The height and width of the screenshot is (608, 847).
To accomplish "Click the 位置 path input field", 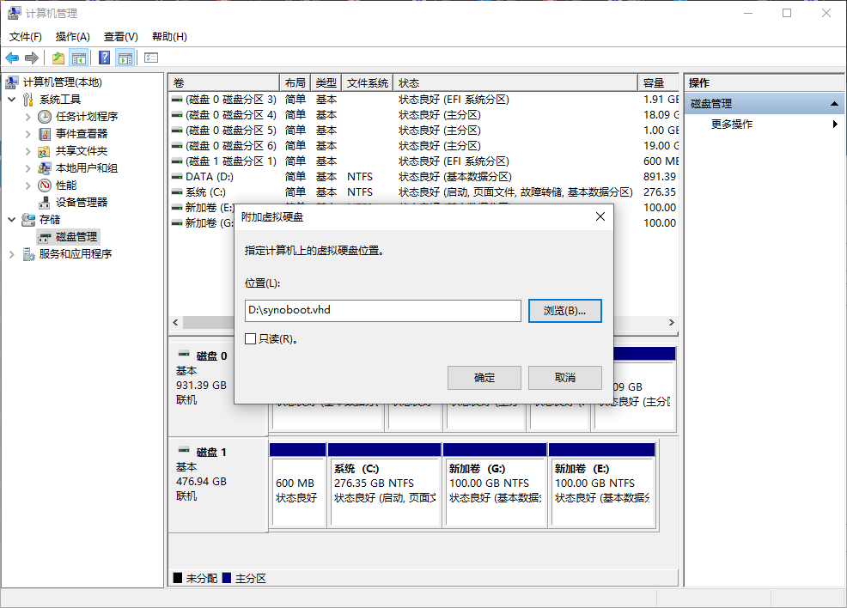I will [382, 311].
